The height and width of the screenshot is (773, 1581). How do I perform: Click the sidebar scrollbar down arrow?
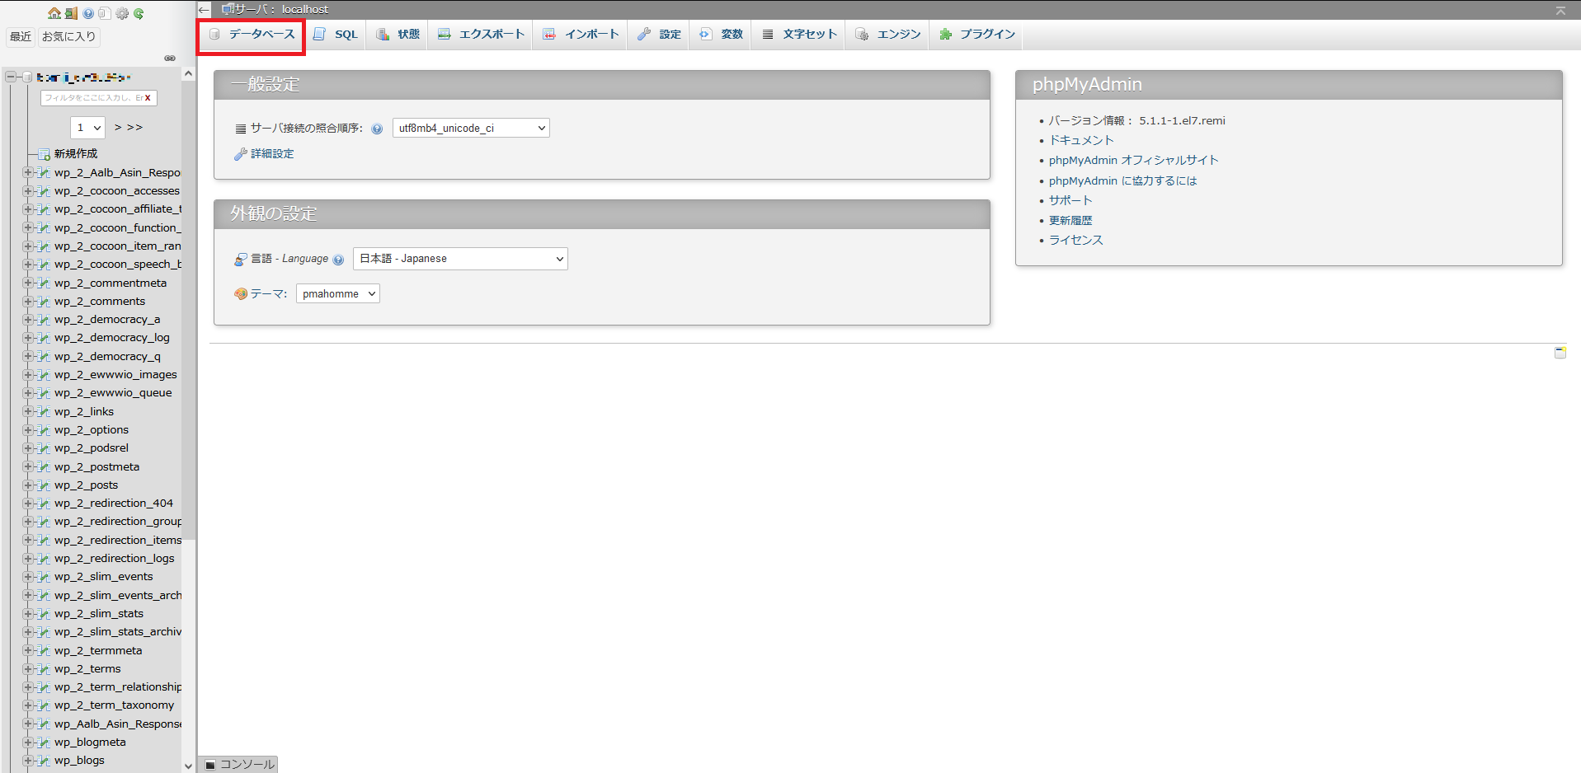[x=188, y=766]
